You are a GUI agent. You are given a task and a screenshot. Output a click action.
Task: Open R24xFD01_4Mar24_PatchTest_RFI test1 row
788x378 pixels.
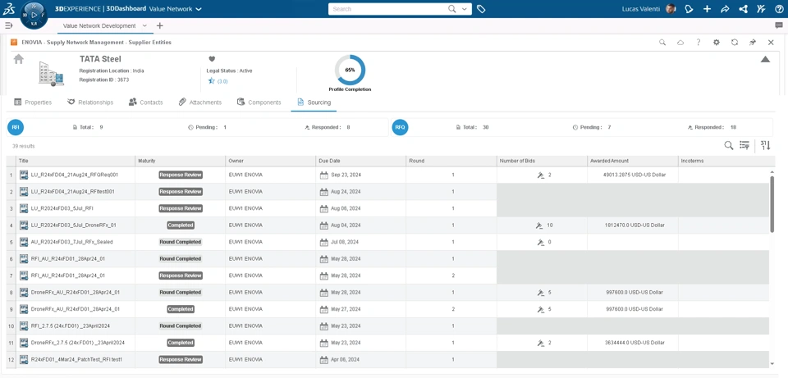[77, 359]
